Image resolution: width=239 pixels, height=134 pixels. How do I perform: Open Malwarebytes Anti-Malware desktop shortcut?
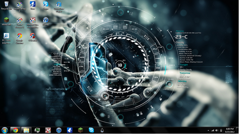32,23
